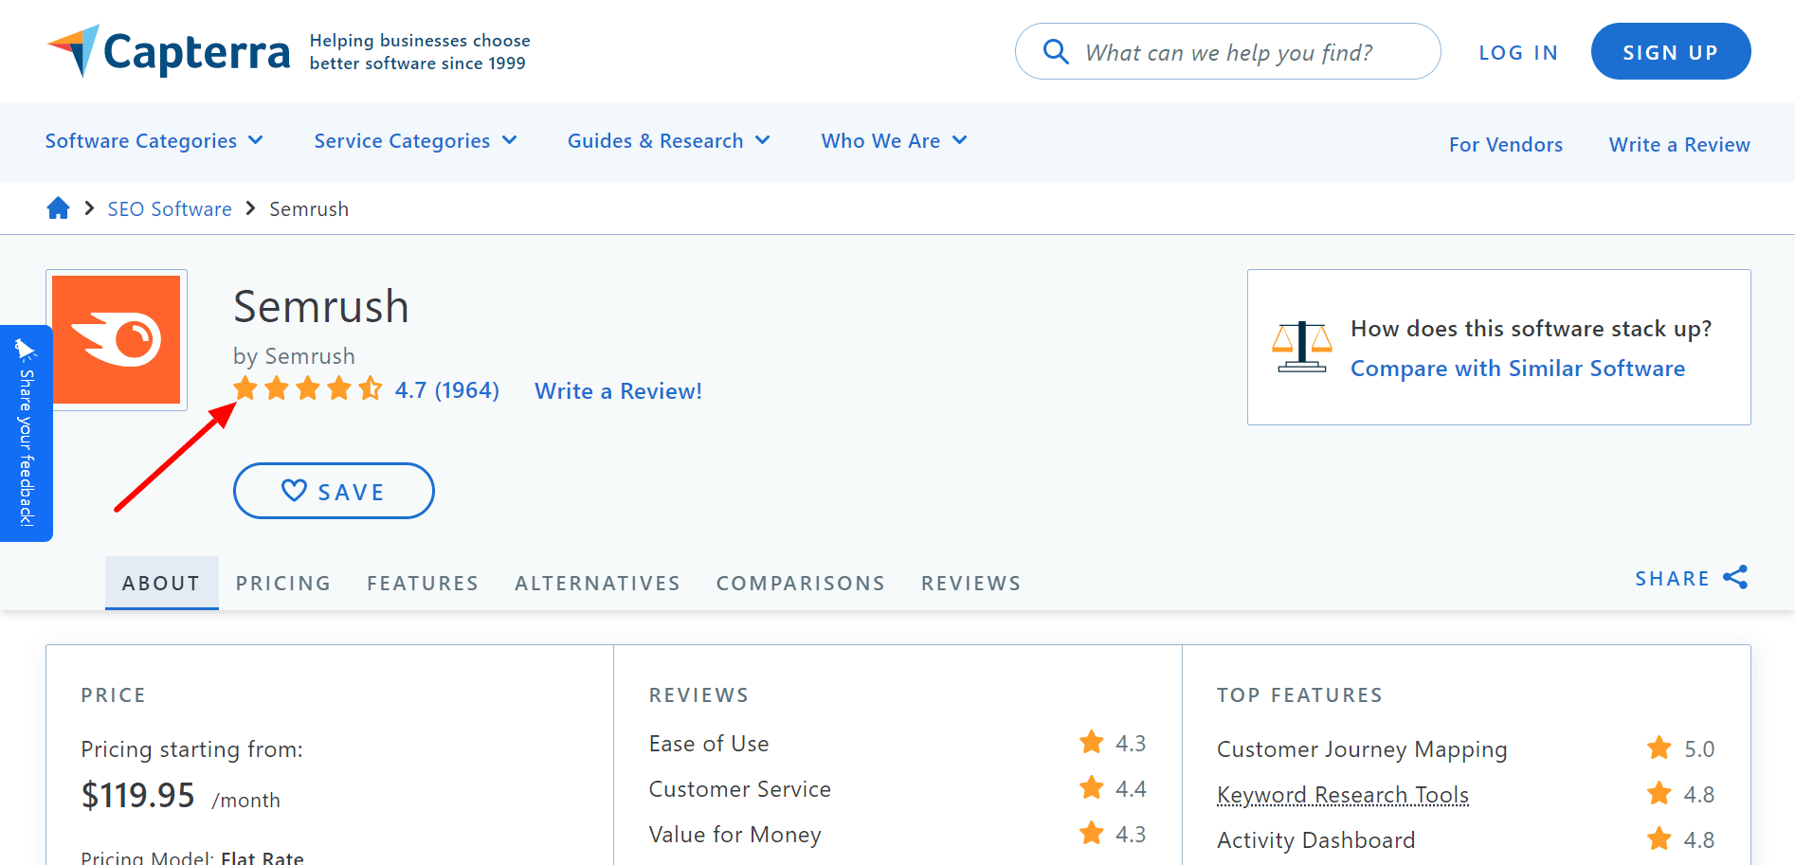Expand the Software Categories dropdown
This screenshot has height=865, width=1795.
click(154, 141)
